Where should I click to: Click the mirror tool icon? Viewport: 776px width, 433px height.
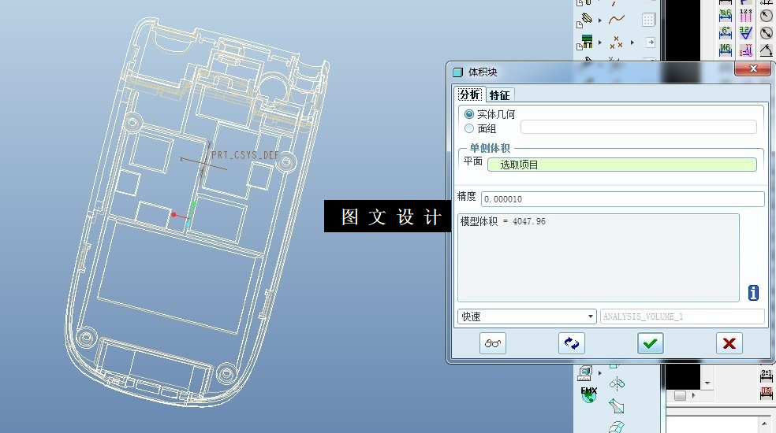(617, 383)
